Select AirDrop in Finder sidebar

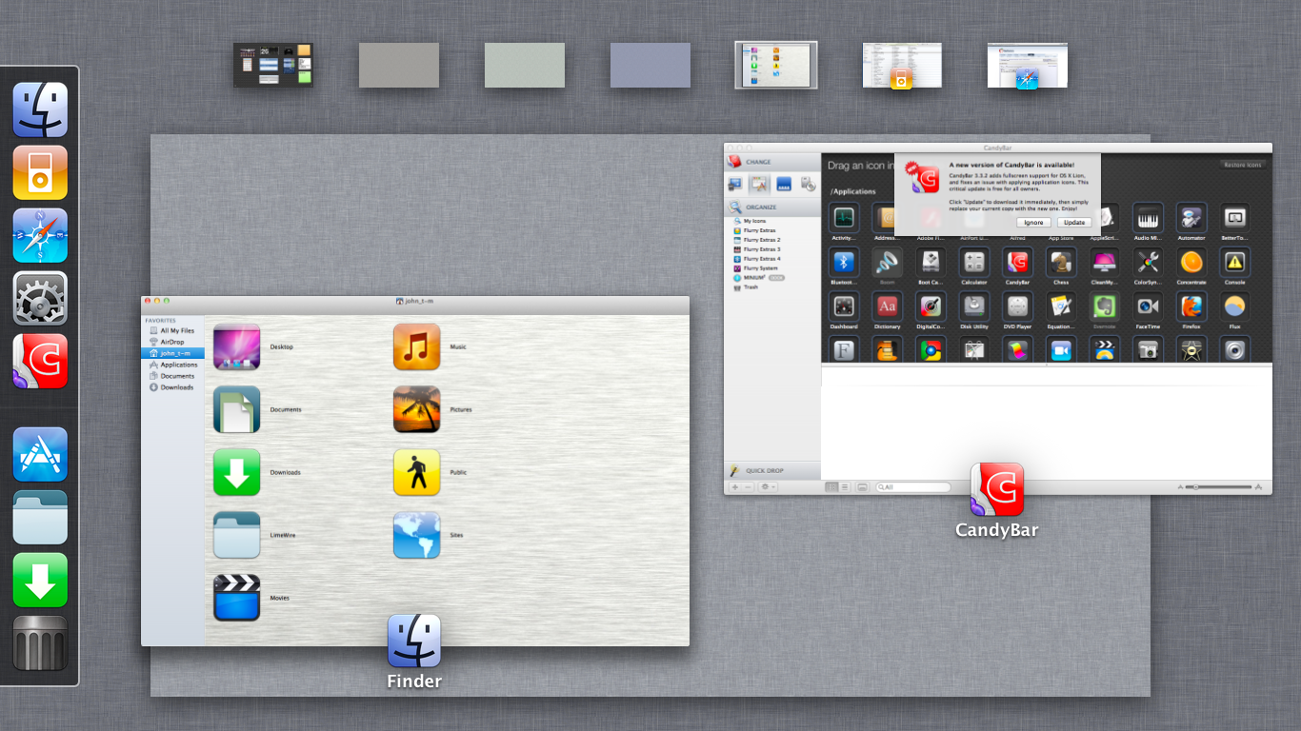click(172, 342)
